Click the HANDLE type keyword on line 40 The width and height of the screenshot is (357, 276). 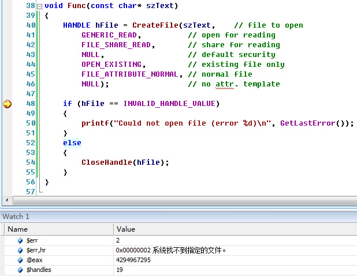[x=77, y=25]
